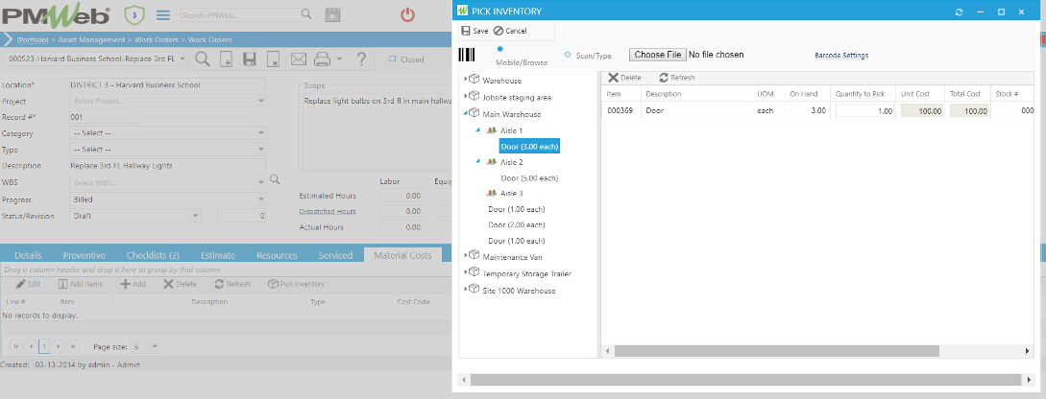Open the Type dropdown
Screen dimensions: 1046x399
[261, 150]
